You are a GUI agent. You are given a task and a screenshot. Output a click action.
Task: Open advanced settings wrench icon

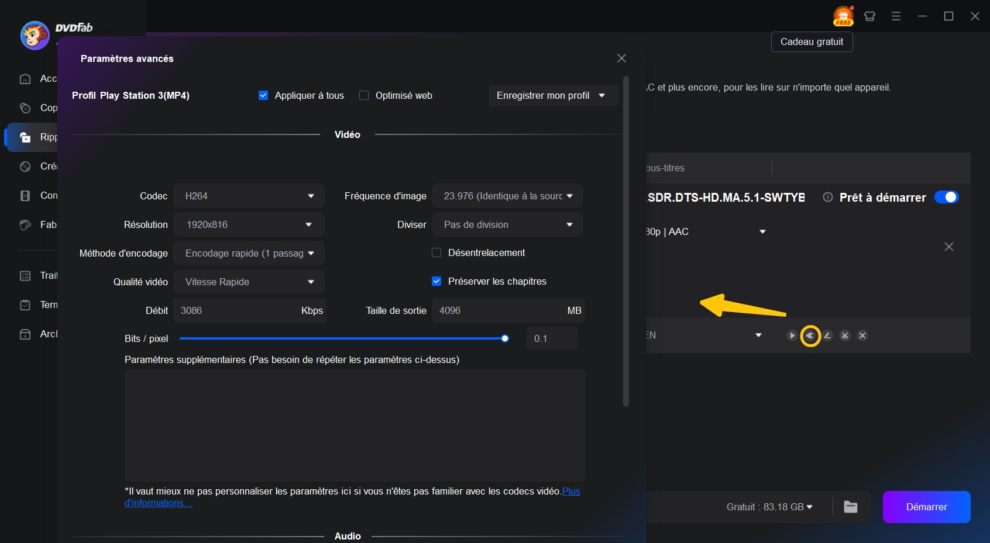[810, 336]
